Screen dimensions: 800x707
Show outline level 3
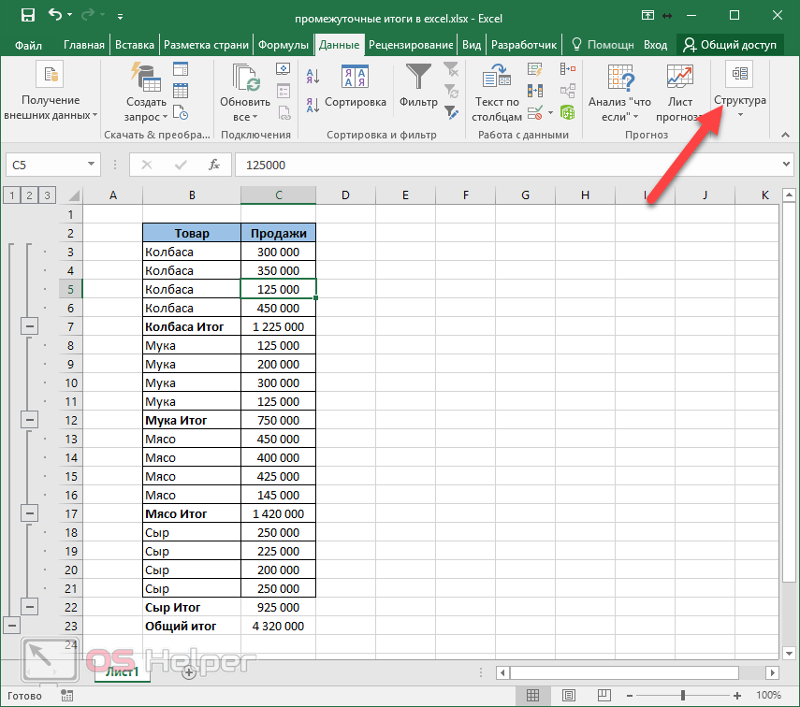(47, 195)
